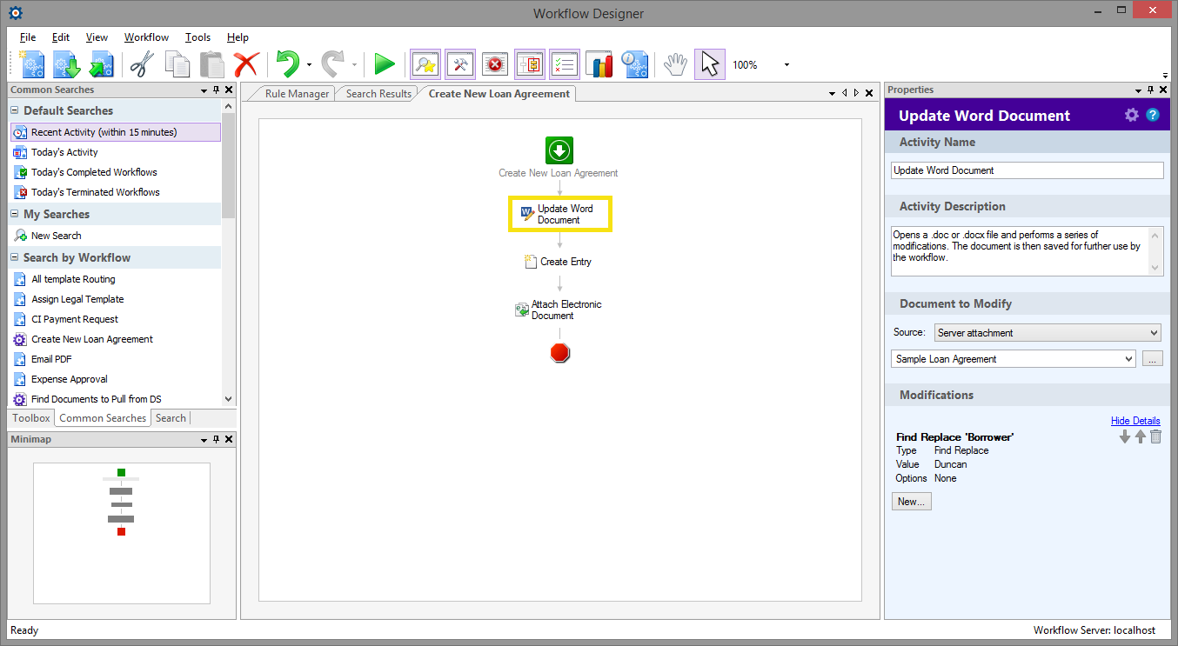
Task: Open the Workflow menu
Action: 146,37
